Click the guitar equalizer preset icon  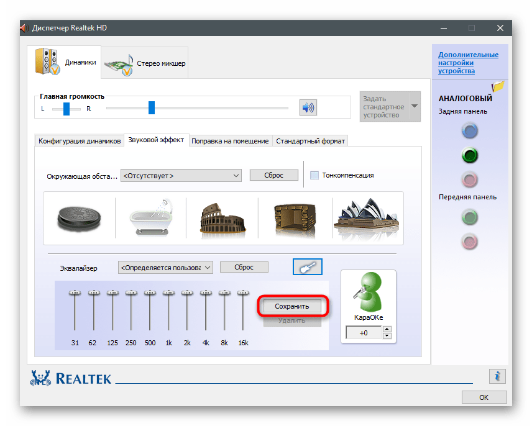pyautogui.click(x=307, y=267)
